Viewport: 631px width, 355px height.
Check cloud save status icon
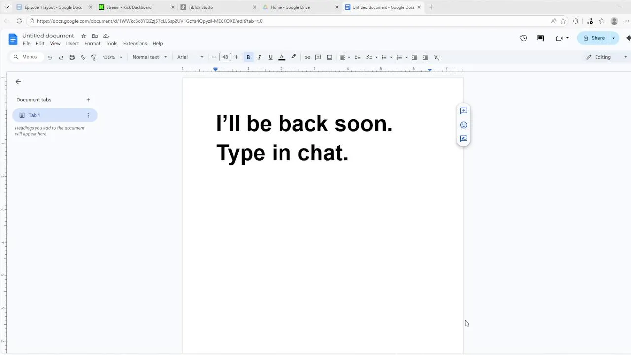pyautogui.click(x=105, y=36)
